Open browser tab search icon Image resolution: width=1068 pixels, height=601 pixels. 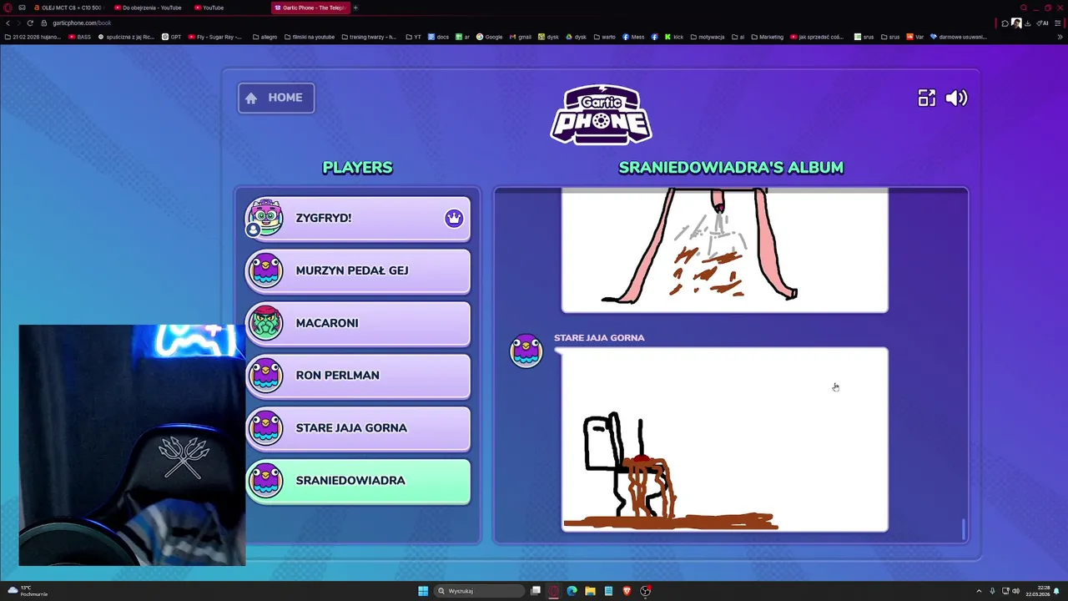pyautogui.click(x=1024, y=8)
